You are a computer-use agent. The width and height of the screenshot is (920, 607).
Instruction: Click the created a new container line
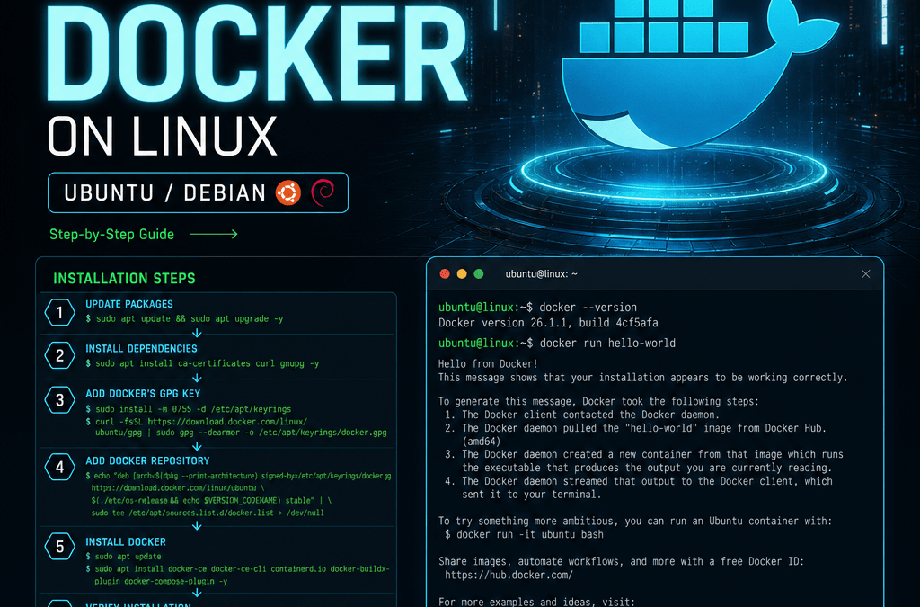coord(643,454)
